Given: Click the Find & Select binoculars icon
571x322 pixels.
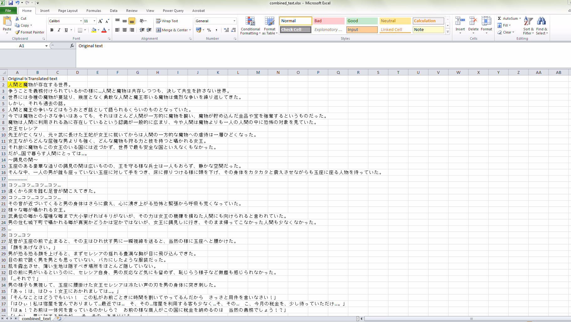Looking at the screenshot, I should [541, 22].
